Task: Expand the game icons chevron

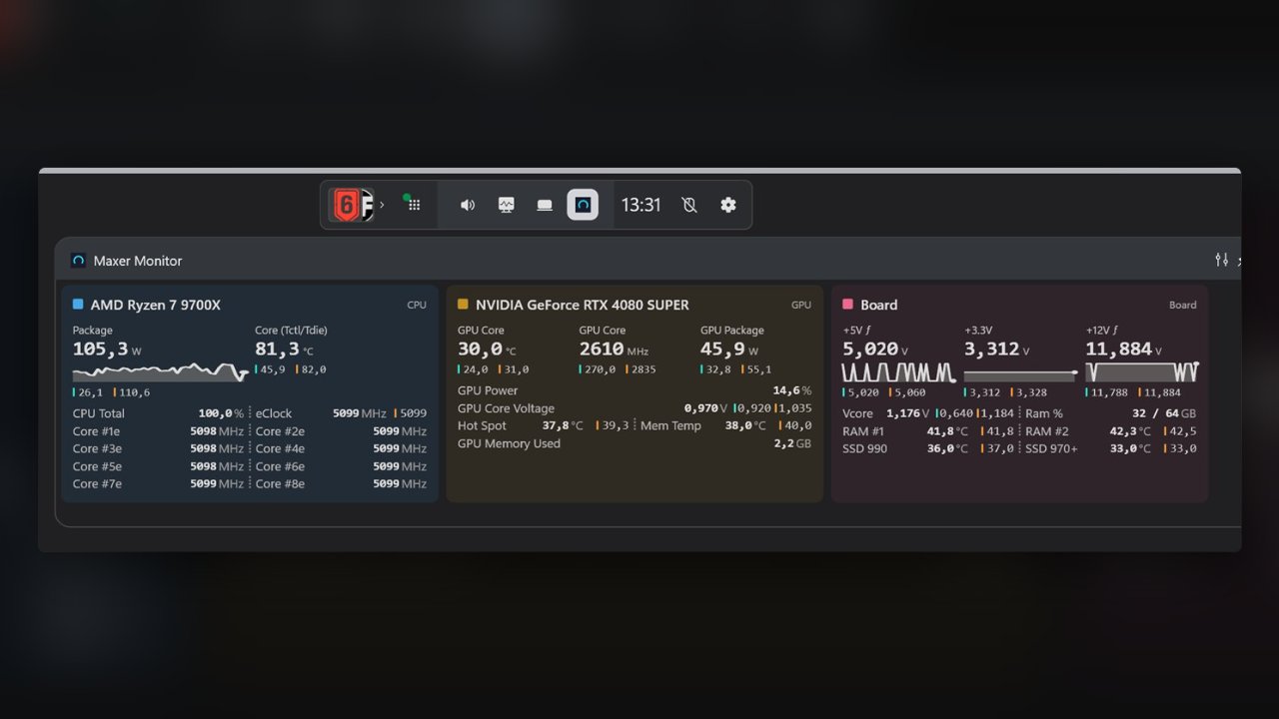Action: point(382,205)
